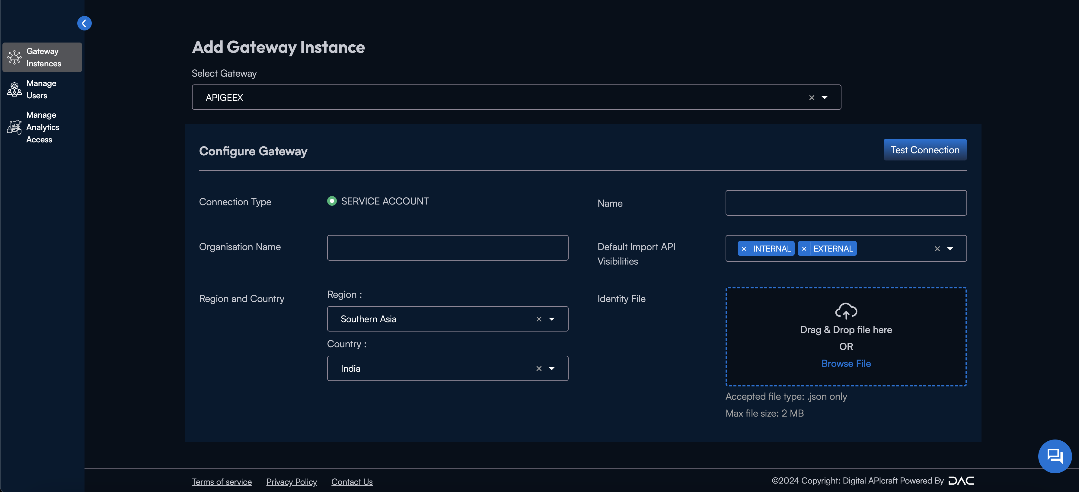Focus the Name input field
Viewport: 1079px width, 492px height.
pyautogui.click(x=846, y=203)
